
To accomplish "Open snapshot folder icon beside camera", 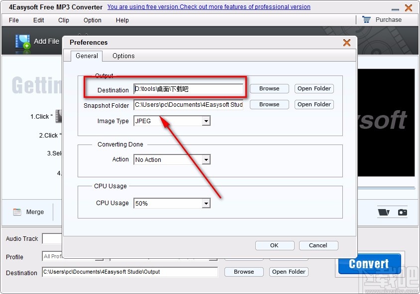I will [384, 212].
